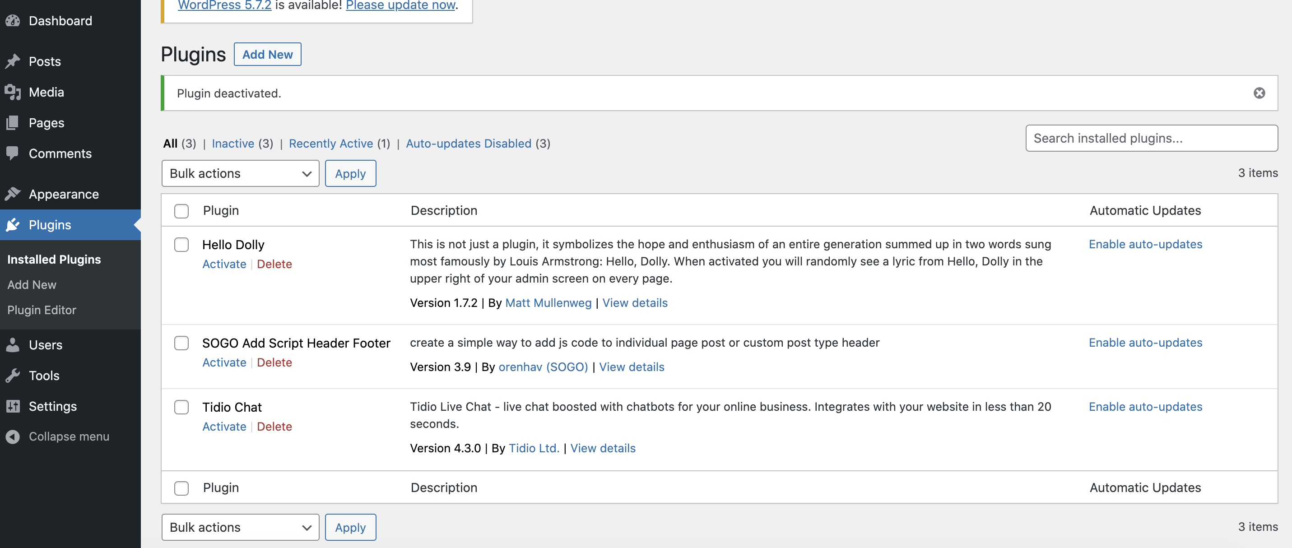1292x548 pixels.
Task: Filter by Recently Active plugins
Action: [331, 144]
